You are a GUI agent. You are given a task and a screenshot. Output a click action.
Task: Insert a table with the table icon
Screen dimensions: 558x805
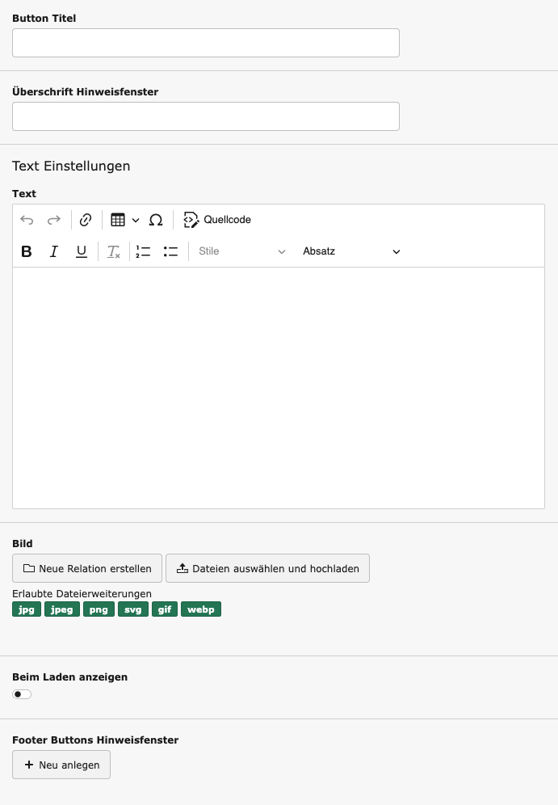click(118, 220)
